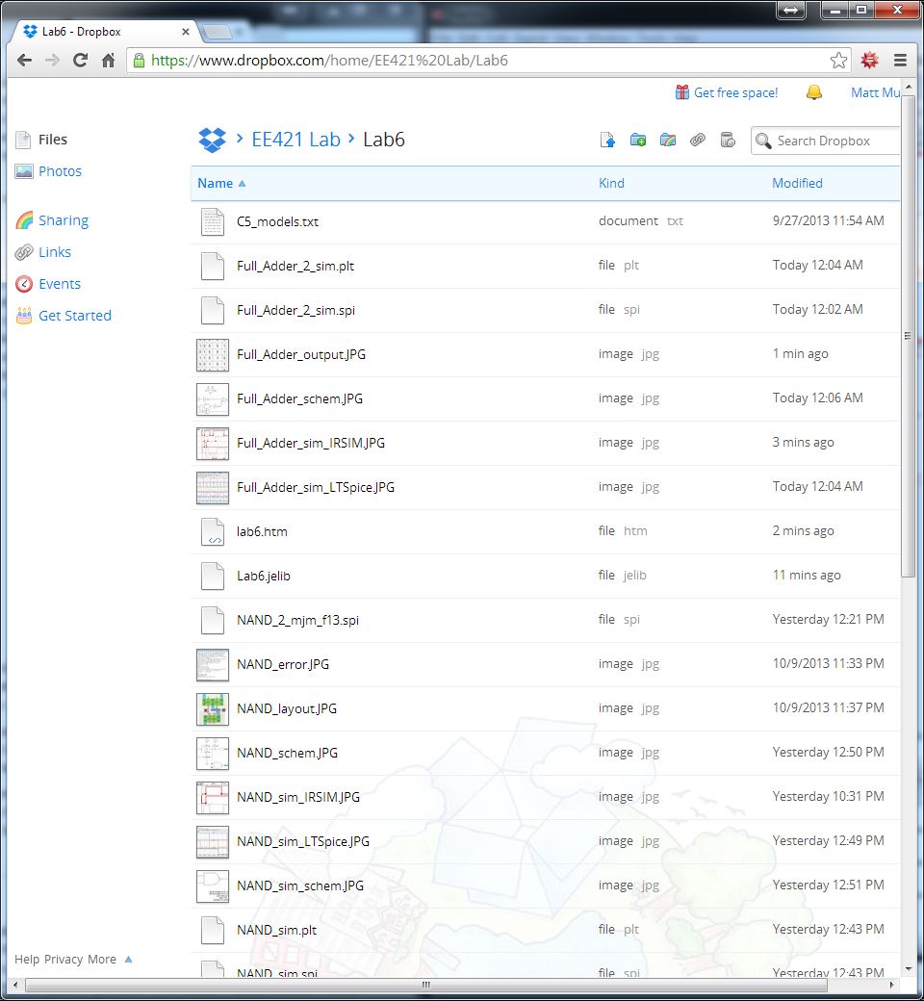Sort by the Modified column header
Image resolution: width=924 pixels, height=1001 pixels.
coord(797,183)
